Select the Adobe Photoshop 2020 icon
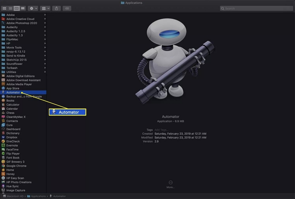This screenshot has height=199, width=295. coord(3,23)
